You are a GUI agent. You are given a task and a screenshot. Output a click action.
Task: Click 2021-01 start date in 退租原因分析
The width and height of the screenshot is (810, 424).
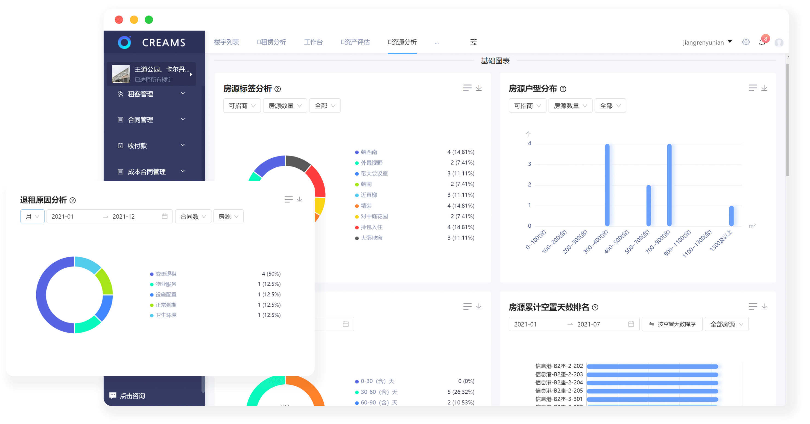[63, 217]
